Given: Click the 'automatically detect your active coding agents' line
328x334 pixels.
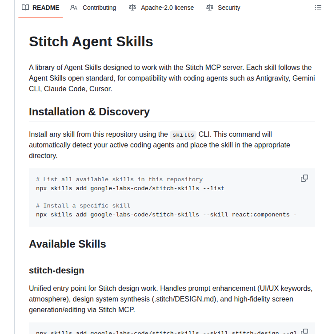Looking at the screenshot, I should (x=160, y=145).
